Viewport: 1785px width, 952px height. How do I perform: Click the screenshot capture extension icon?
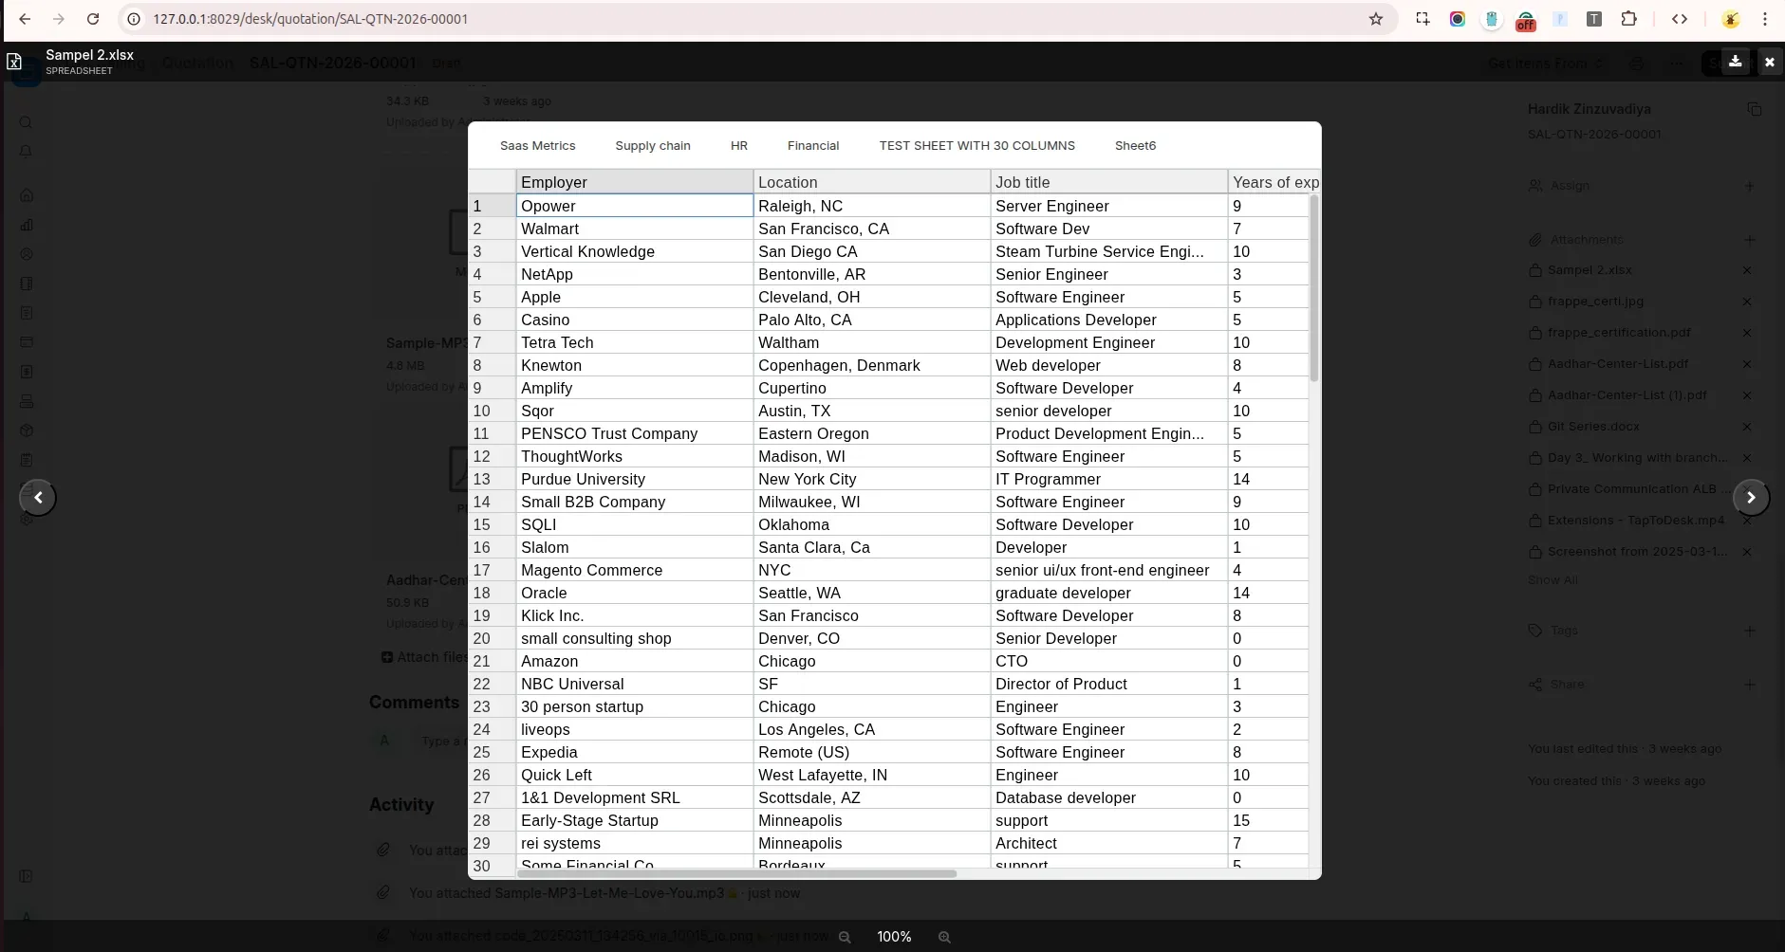(1422, 19)
